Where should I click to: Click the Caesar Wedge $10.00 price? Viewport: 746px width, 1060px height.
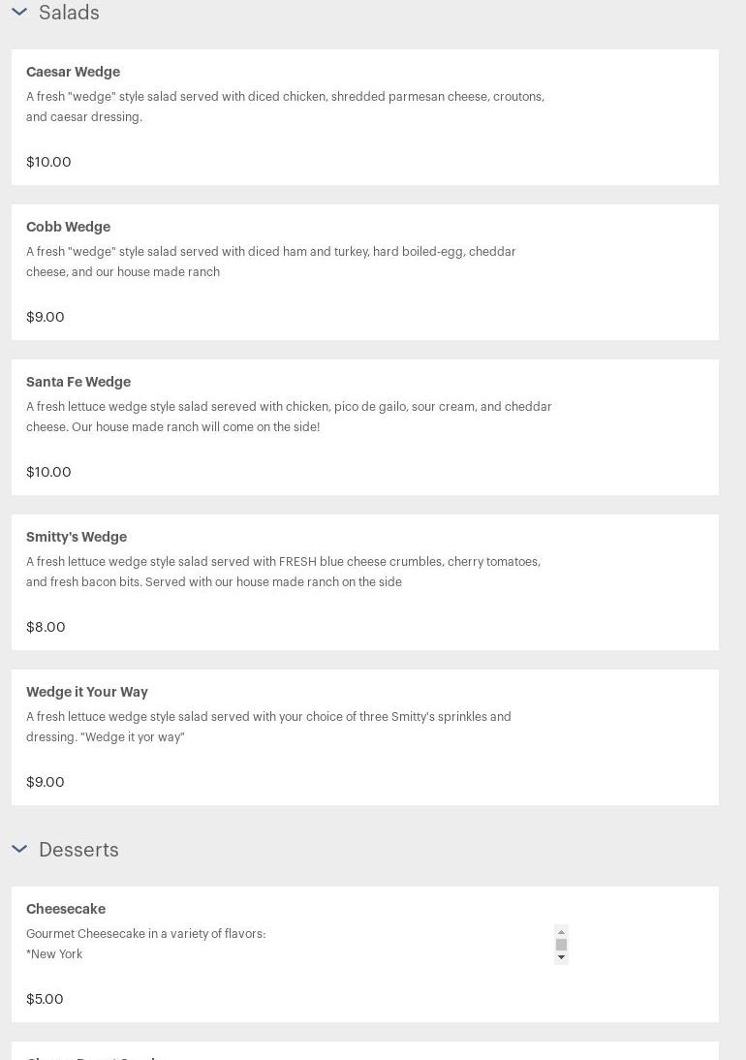point(48,162)
